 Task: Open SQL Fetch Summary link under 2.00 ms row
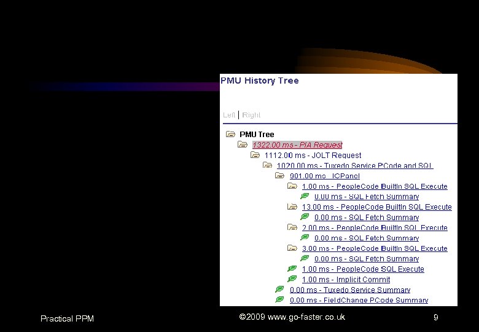(x=367, y=238)
